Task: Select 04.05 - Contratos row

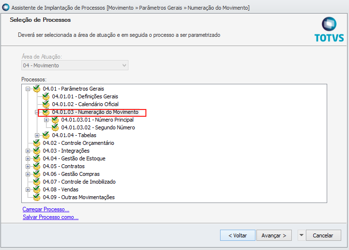Action: 63,166
